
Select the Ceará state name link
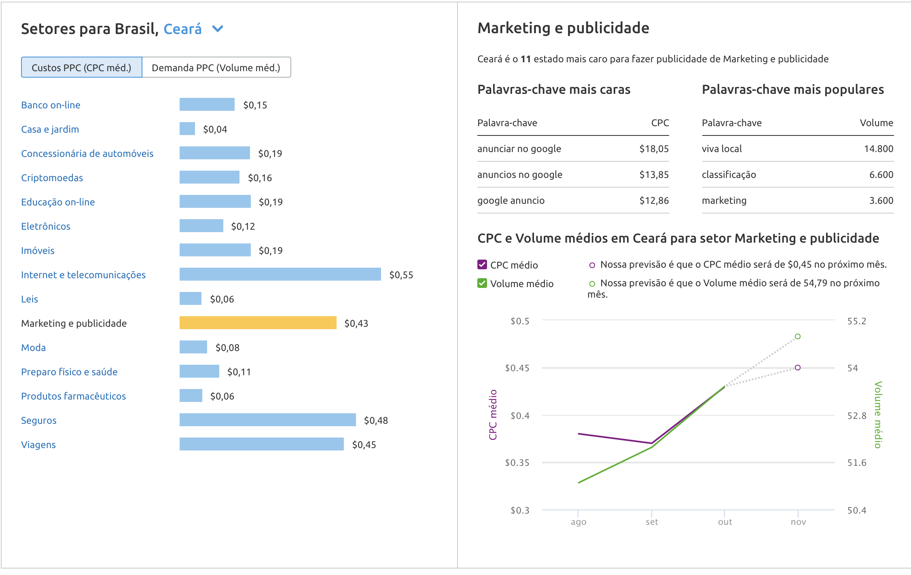coord(182,29)
